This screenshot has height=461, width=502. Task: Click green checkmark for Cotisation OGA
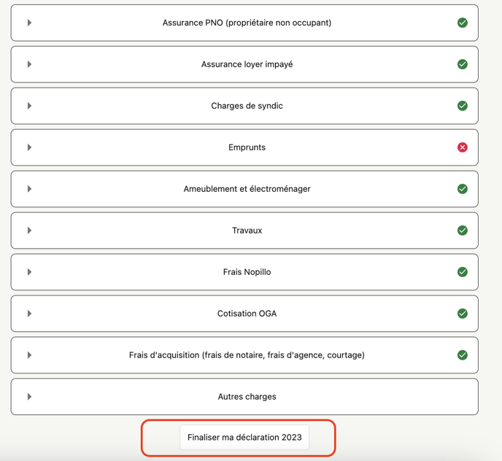pos(462,314)
